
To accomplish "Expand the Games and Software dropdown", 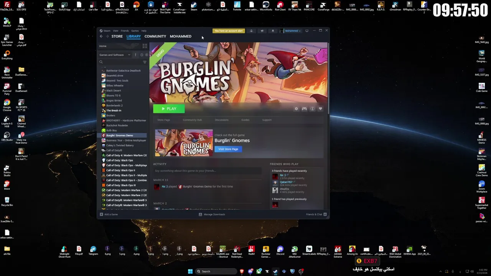I will (115, 55).
